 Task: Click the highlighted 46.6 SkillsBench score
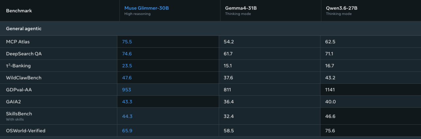click(330, 116)
